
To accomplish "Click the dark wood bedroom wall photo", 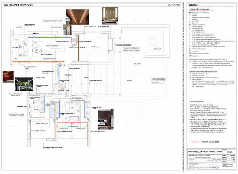I will click(106, 119).
